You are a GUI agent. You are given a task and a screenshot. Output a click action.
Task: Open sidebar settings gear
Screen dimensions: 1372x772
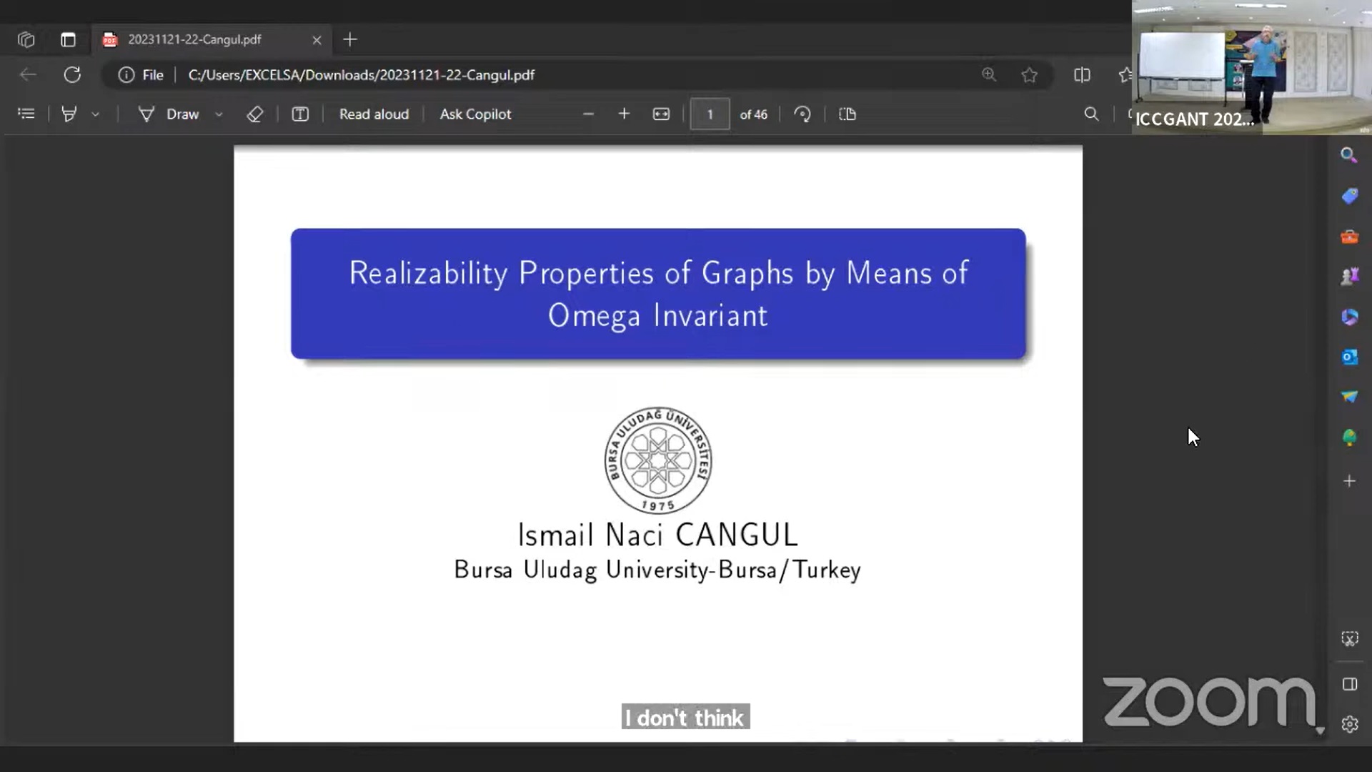click(1349, 724)
